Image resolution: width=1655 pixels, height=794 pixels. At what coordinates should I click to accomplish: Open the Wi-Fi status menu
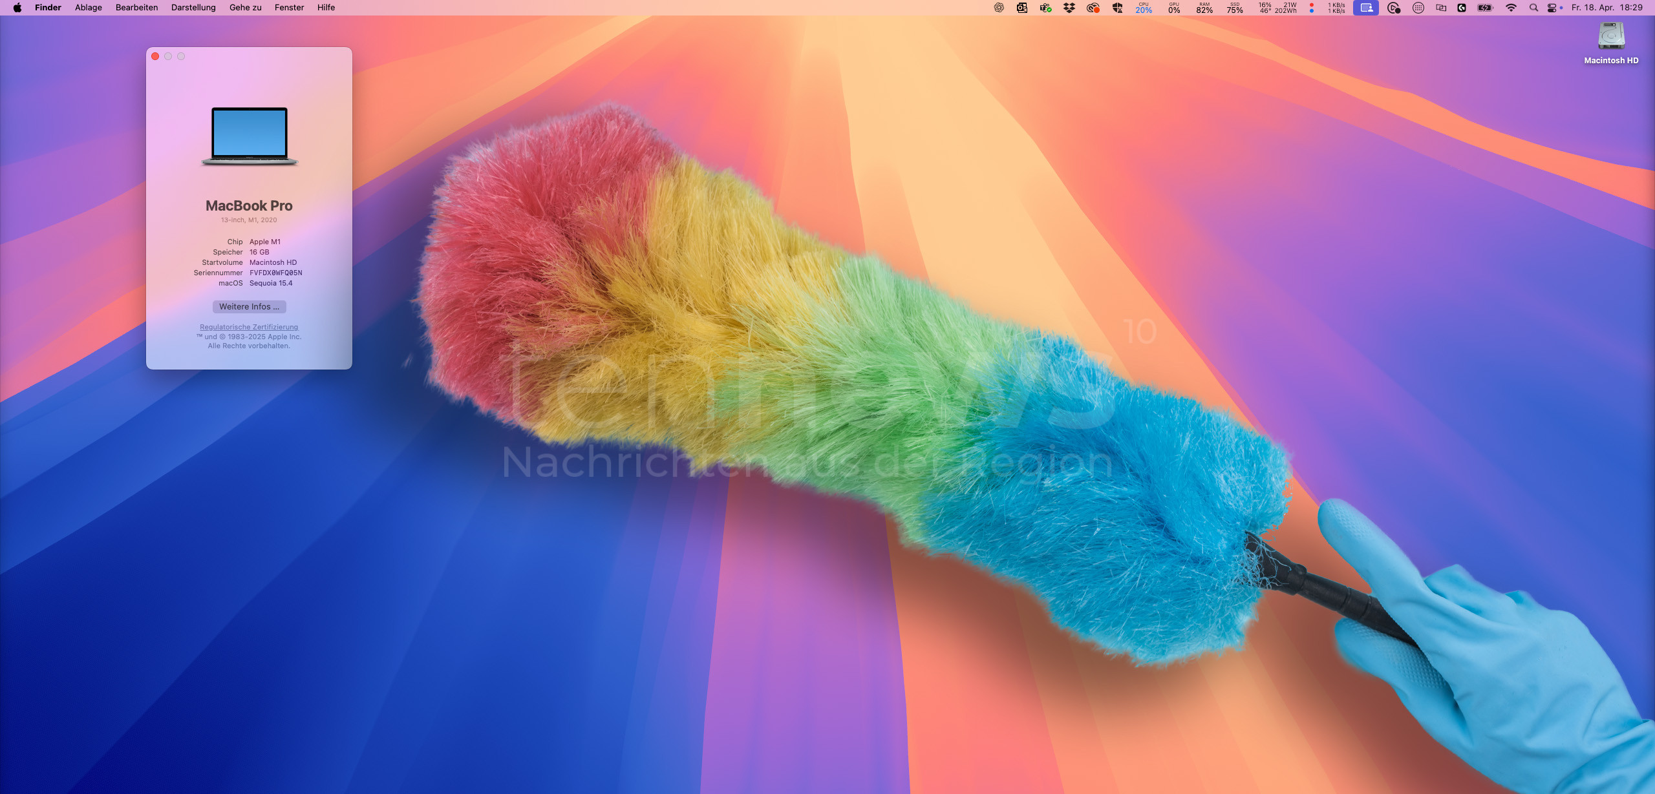tap(1511, 8)
